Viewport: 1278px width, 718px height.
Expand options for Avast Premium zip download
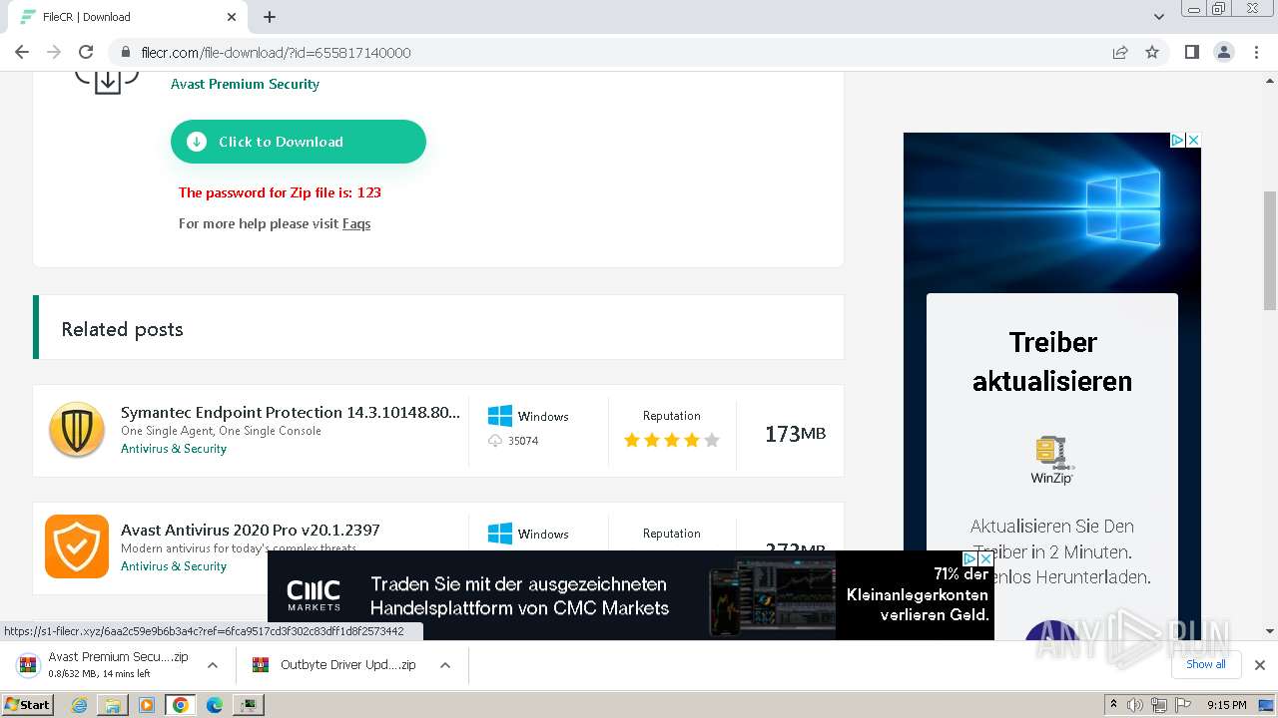pyautogui.click(x=212, y=665)
